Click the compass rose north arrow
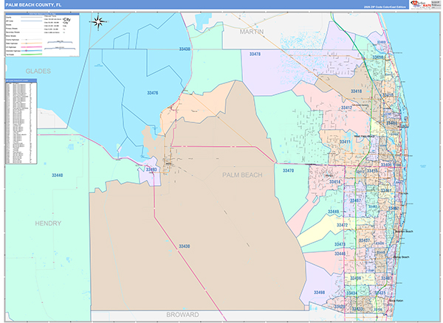The height and width of the screenshot is (323, 443). coord(100,21)
